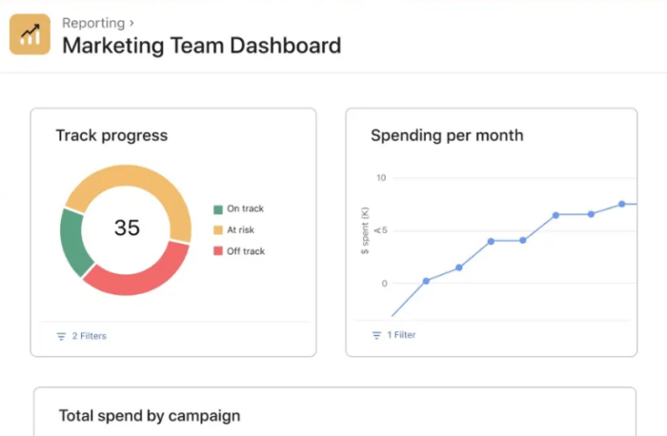The width and height of the screenshot is (667, 436).
Task: Toggle the Off track legend label
Action: coord(246,251)
